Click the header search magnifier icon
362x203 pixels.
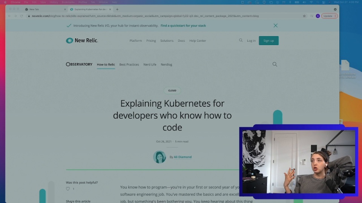241,40
